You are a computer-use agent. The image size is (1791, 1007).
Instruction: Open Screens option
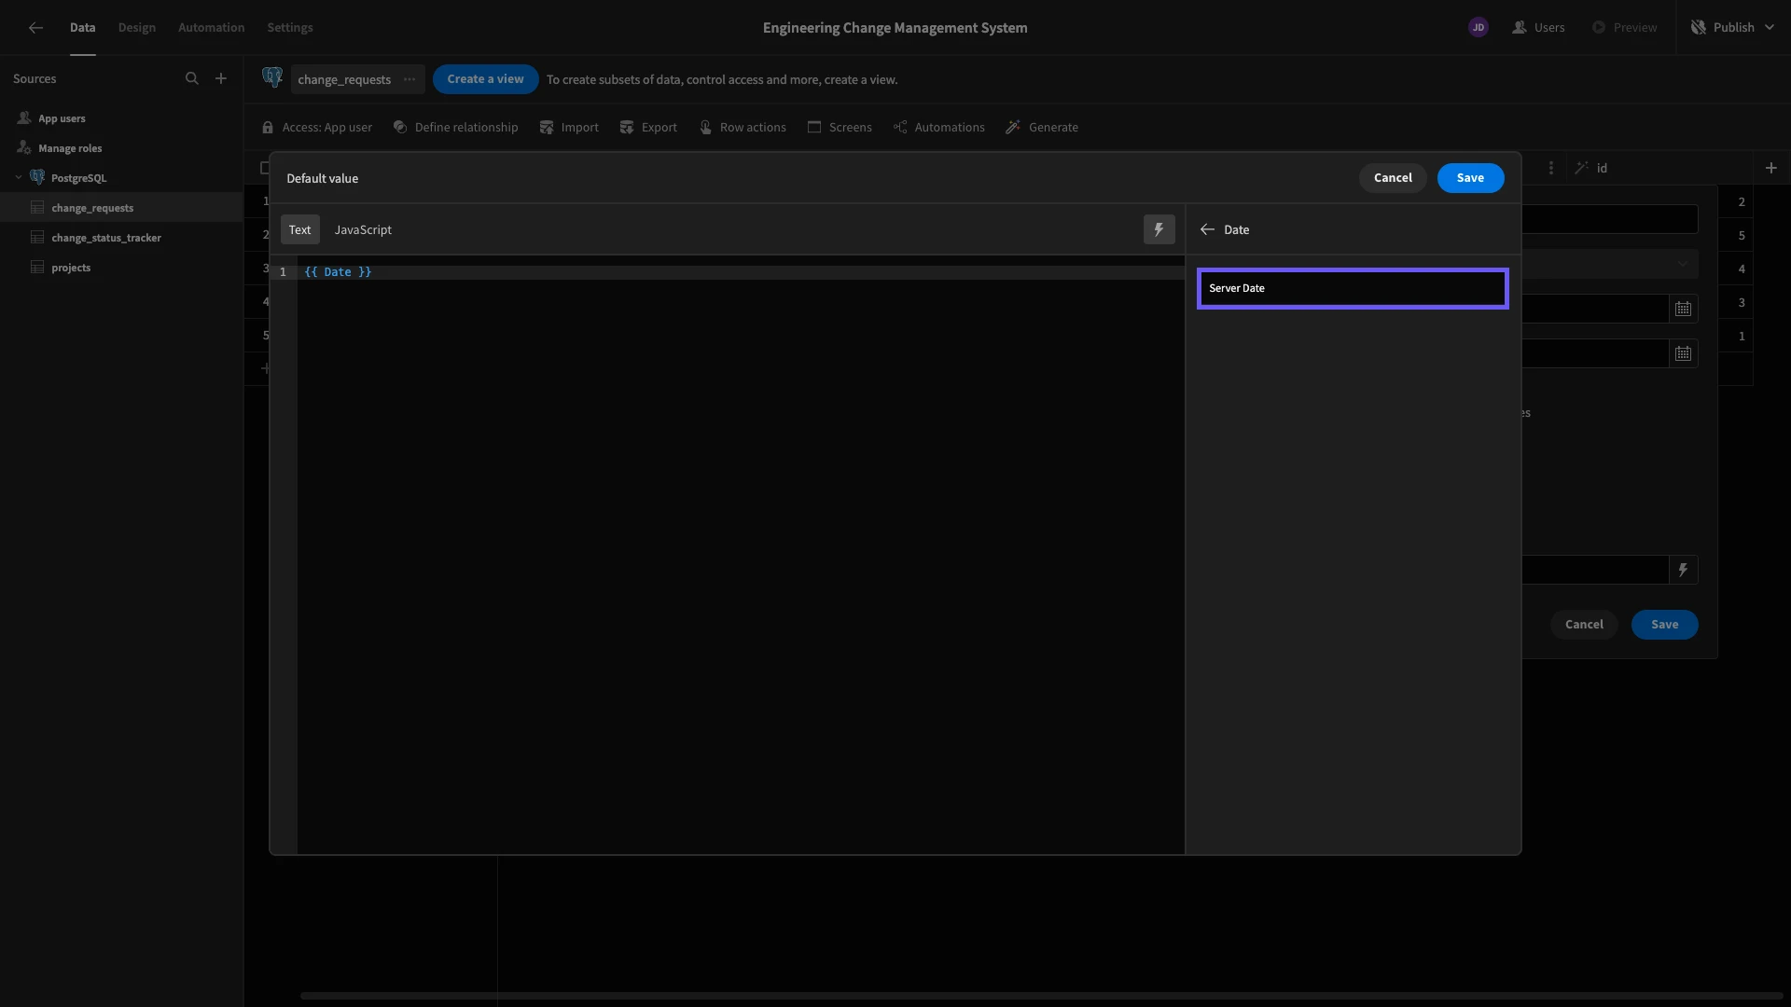pos(840,128)
